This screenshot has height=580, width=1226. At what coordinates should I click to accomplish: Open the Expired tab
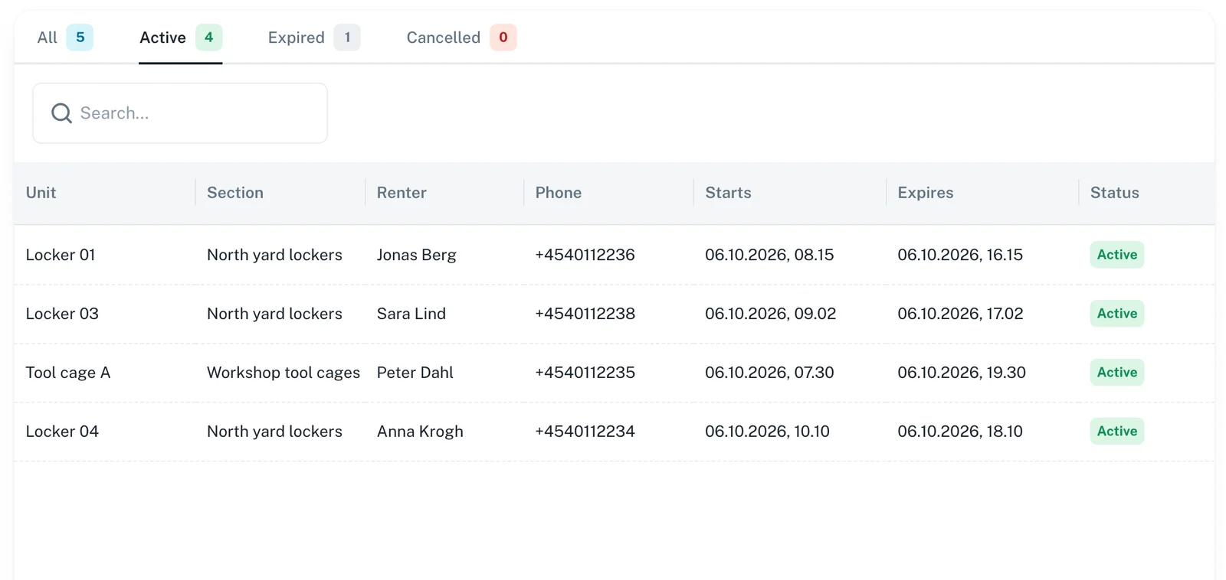tap(313, 37)
